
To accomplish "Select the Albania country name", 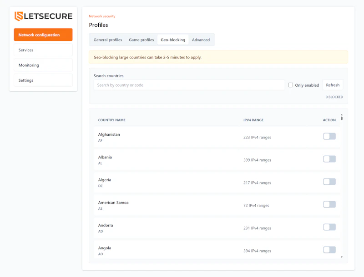I will click(x=105, y=157).
